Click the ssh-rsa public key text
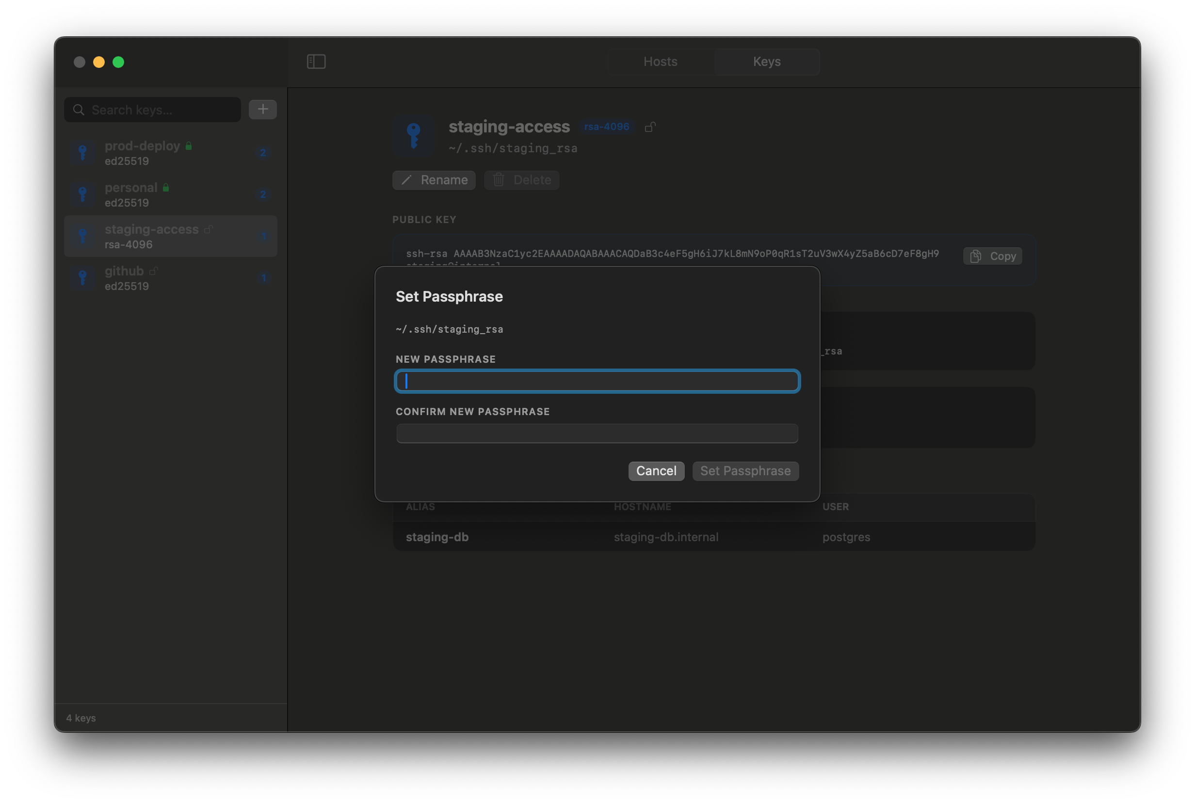The height and width of the screenshot is (804, 1195). pos(672,254)
